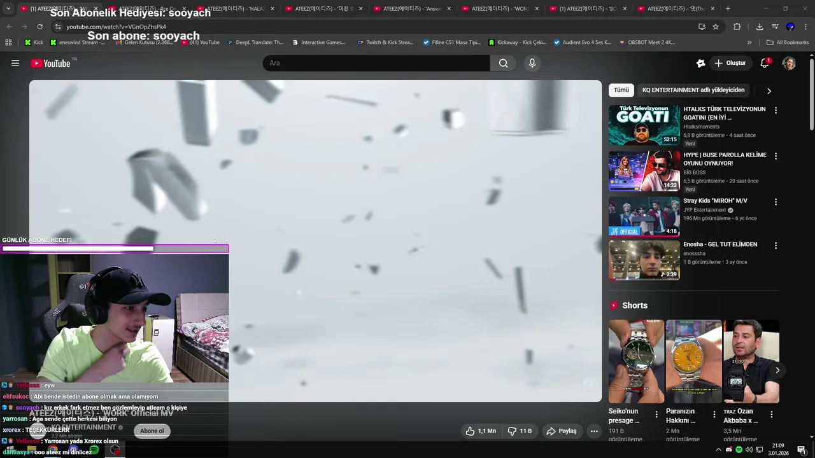Open Fifine CS1 Masa Tipi bookmark
The width and height of the screenshot is (815, 458).
point(452,43)
